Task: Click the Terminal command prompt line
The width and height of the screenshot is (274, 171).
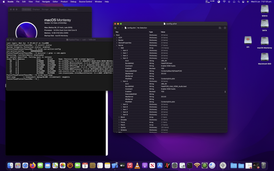Action: pos(23,79)
